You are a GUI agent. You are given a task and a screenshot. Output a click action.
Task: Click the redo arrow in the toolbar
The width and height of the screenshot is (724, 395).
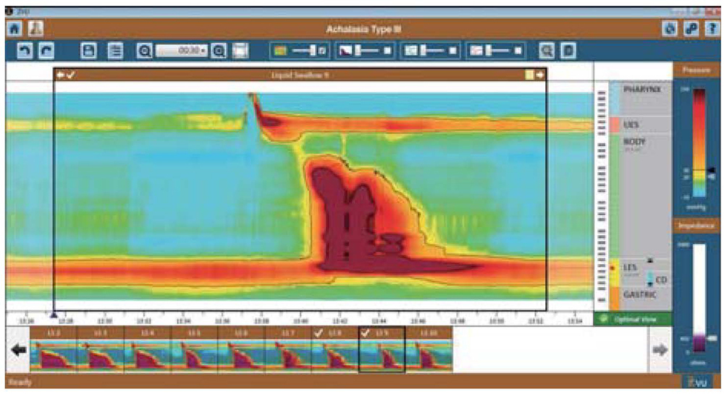46,51
